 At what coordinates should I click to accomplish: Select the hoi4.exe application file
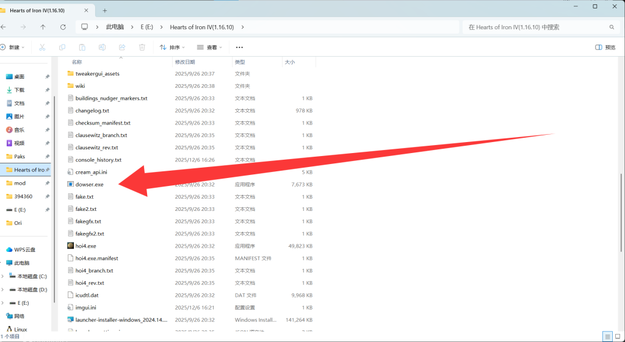click(85, 246)
